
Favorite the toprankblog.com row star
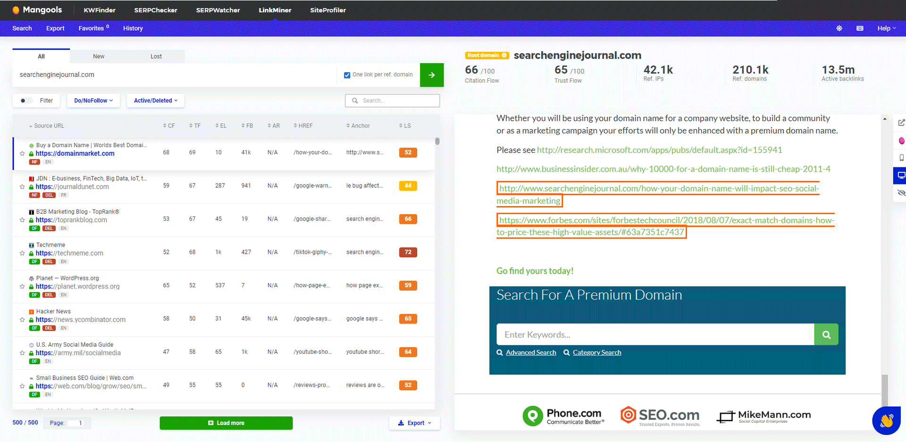coord(22,220)
